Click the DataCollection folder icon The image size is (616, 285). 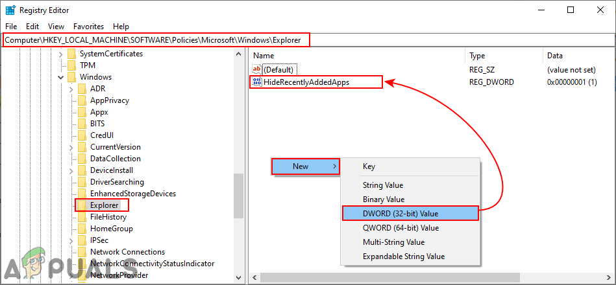pyautogui.click(x=82, y=159)
